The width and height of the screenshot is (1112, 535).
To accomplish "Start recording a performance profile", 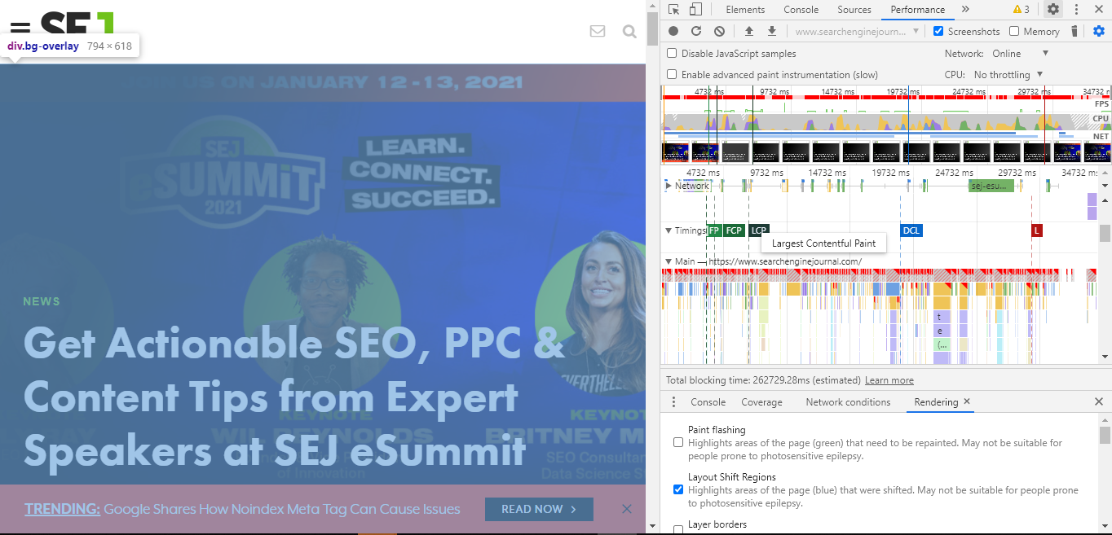I will 673,31.
